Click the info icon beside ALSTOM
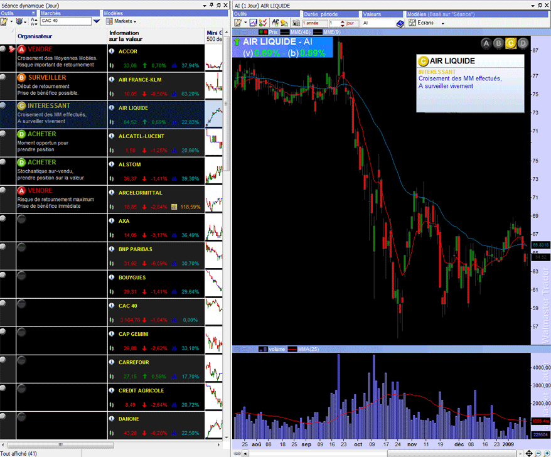The height and width of the screenshot is (457, 551). (x=112, y=164)
